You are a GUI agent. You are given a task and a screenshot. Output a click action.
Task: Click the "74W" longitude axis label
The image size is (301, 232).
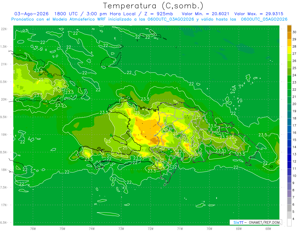92,229
